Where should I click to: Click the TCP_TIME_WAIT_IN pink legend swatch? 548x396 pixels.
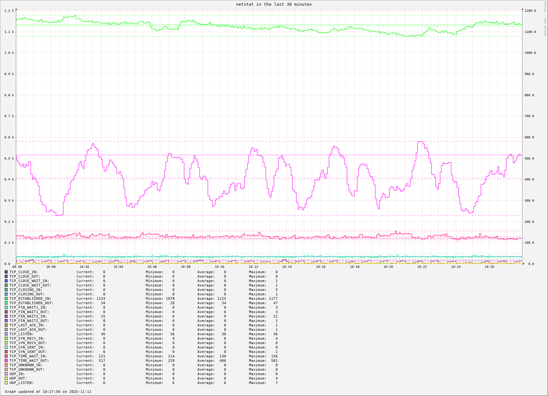[6, 356]
